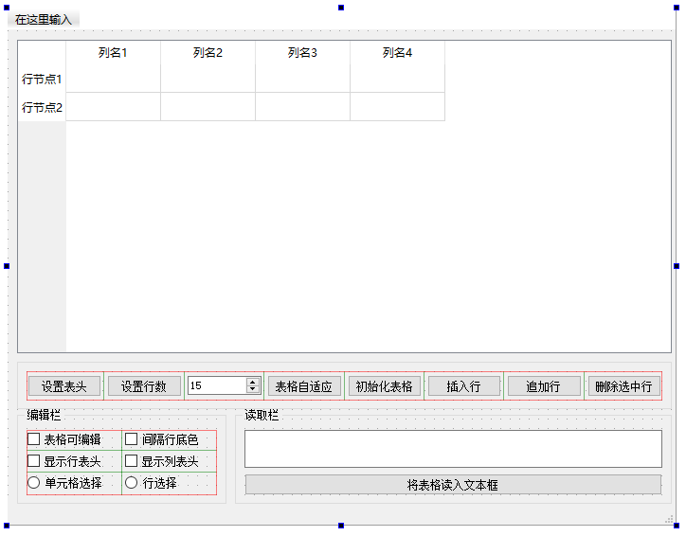Click the 设置表头 button
The height and width of the screenshot is (536, 686).
pos(64,386)
